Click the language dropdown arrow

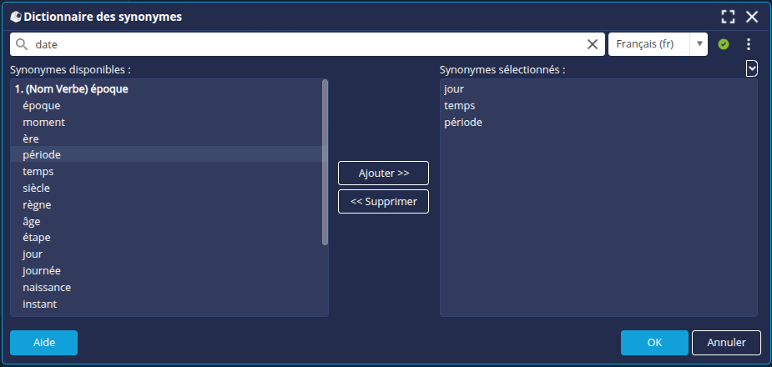(699, 44)
